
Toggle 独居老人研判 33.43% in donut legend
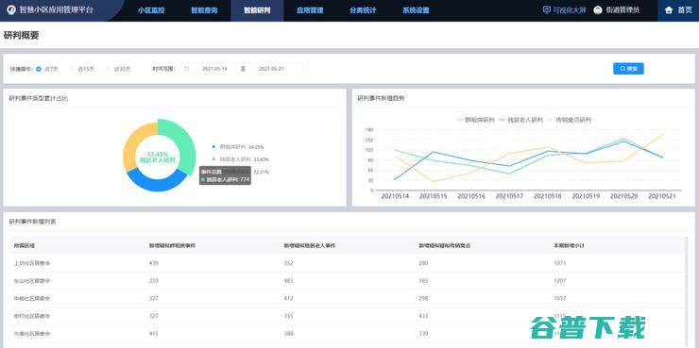[241, 159]
